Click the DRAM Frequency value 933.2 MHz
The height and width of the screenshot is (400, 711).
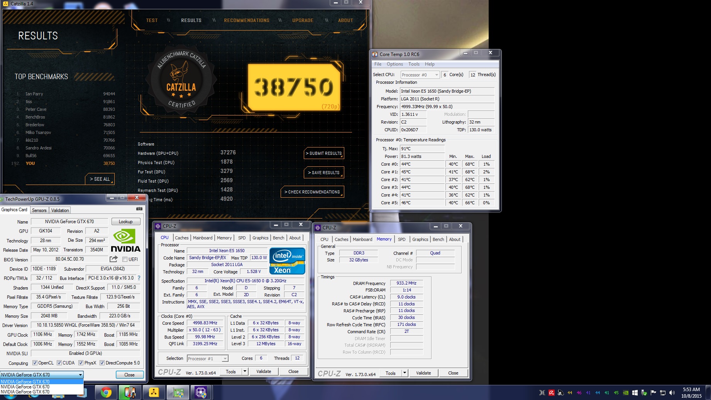[x=406, y=283]
